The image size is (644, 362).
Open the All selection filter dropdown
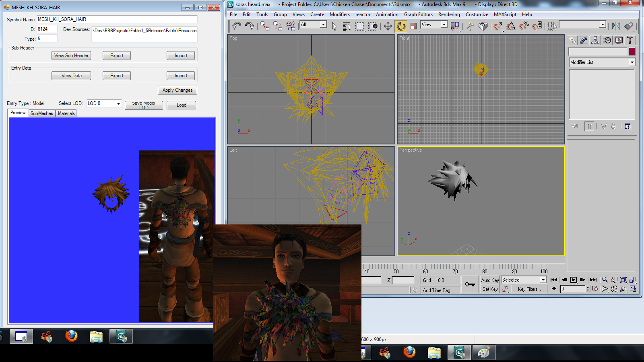[x=323, y=25]
